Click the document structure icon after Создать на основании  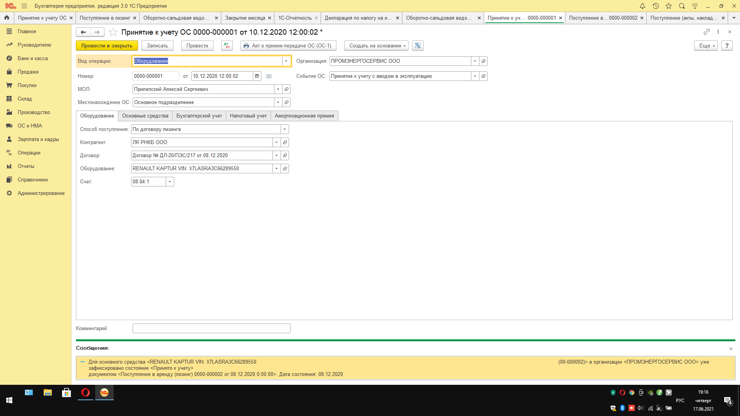tap(418, 45)
